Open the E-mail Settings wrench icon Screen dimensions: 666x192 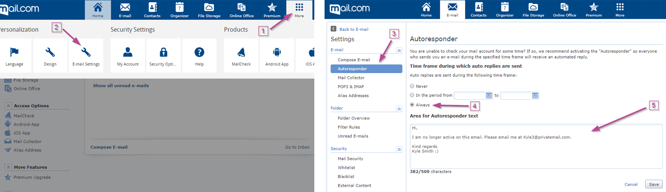point(86,52)
